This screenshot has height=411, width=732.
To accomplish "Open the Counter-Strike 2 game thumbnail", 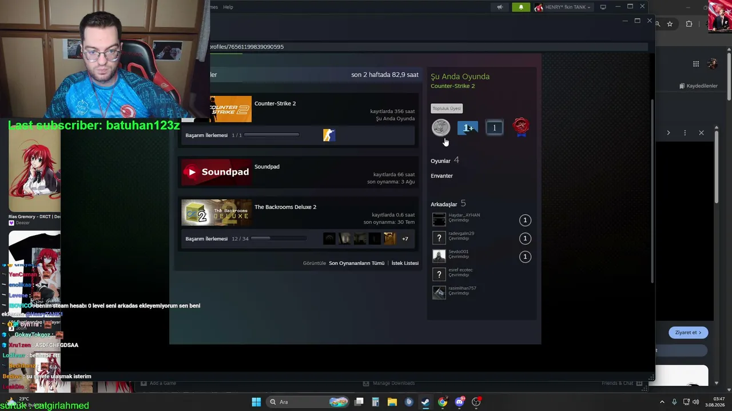I will [x=230, y=109].
